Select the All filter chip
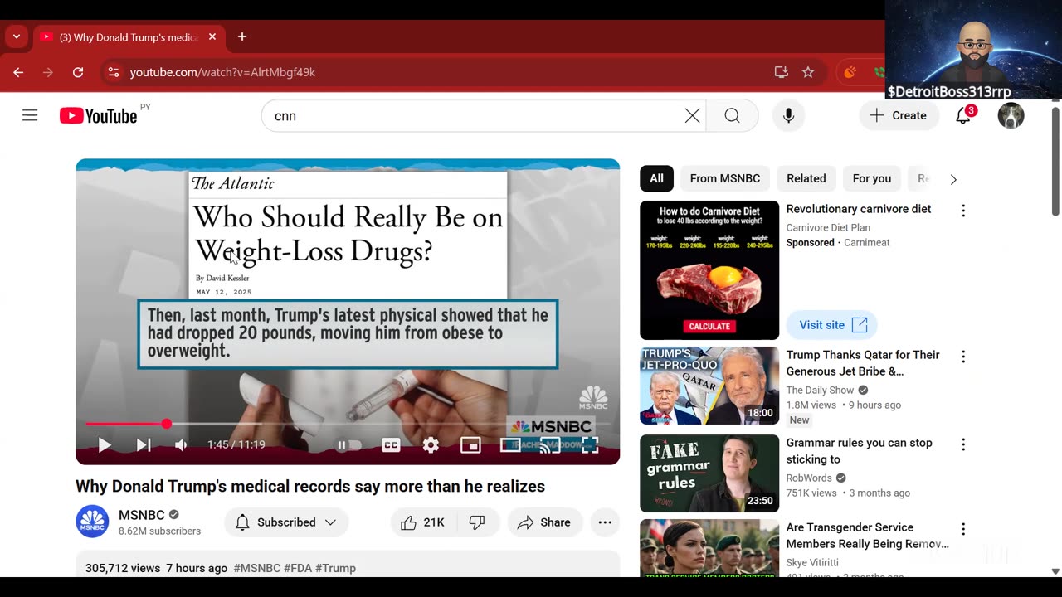1062x597 pixels. (x=656, y=178)
